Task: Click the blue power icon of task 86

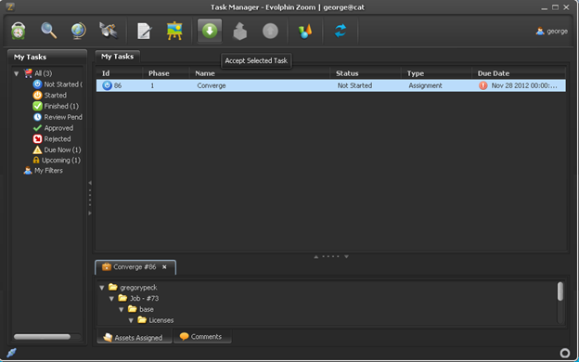Action: click(x=107, y=85)
